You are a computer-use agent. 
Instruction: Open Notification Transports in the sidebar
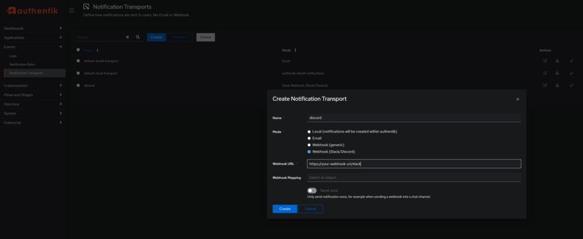pyautogui.click(x=35, y=73)
